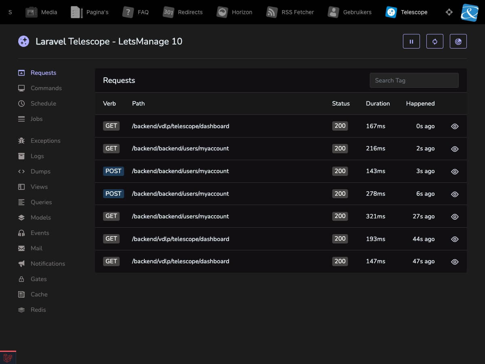Open the 301 Redirects icon

(169, 12)
